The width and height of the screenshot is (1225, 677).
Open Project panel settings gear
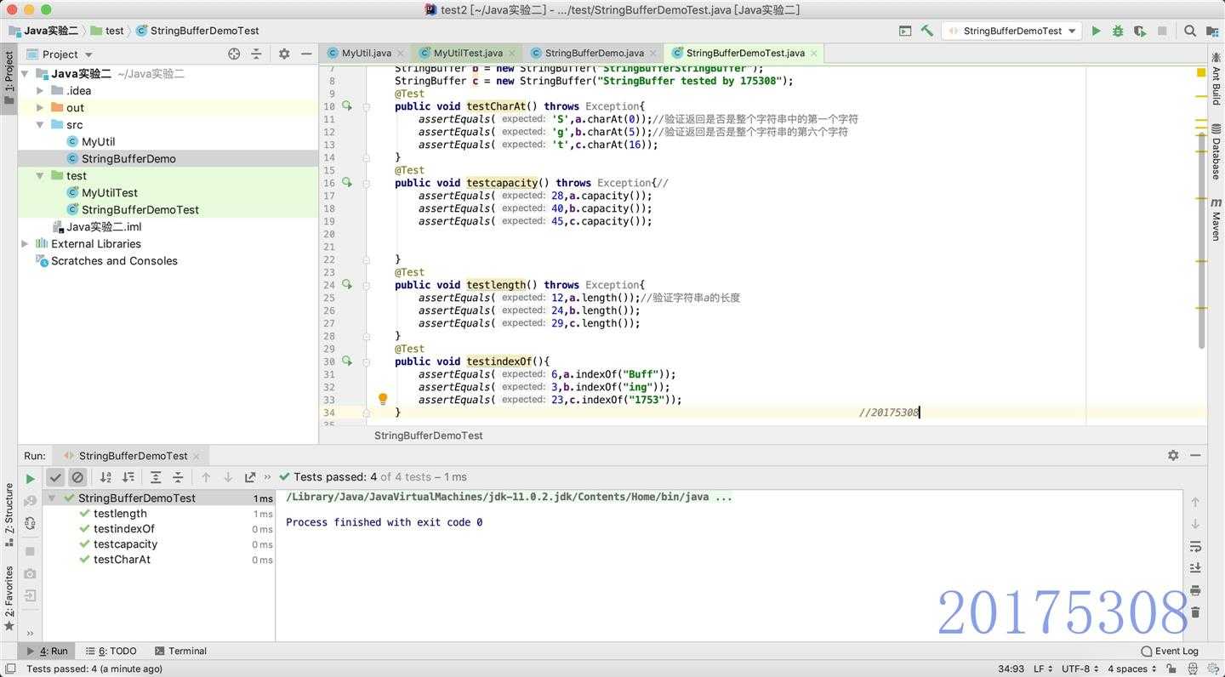click(x=284, y=54)
